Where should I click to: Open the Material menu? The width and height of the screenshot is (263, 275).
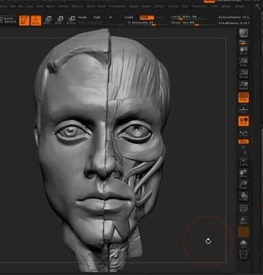tap(77, 7)
